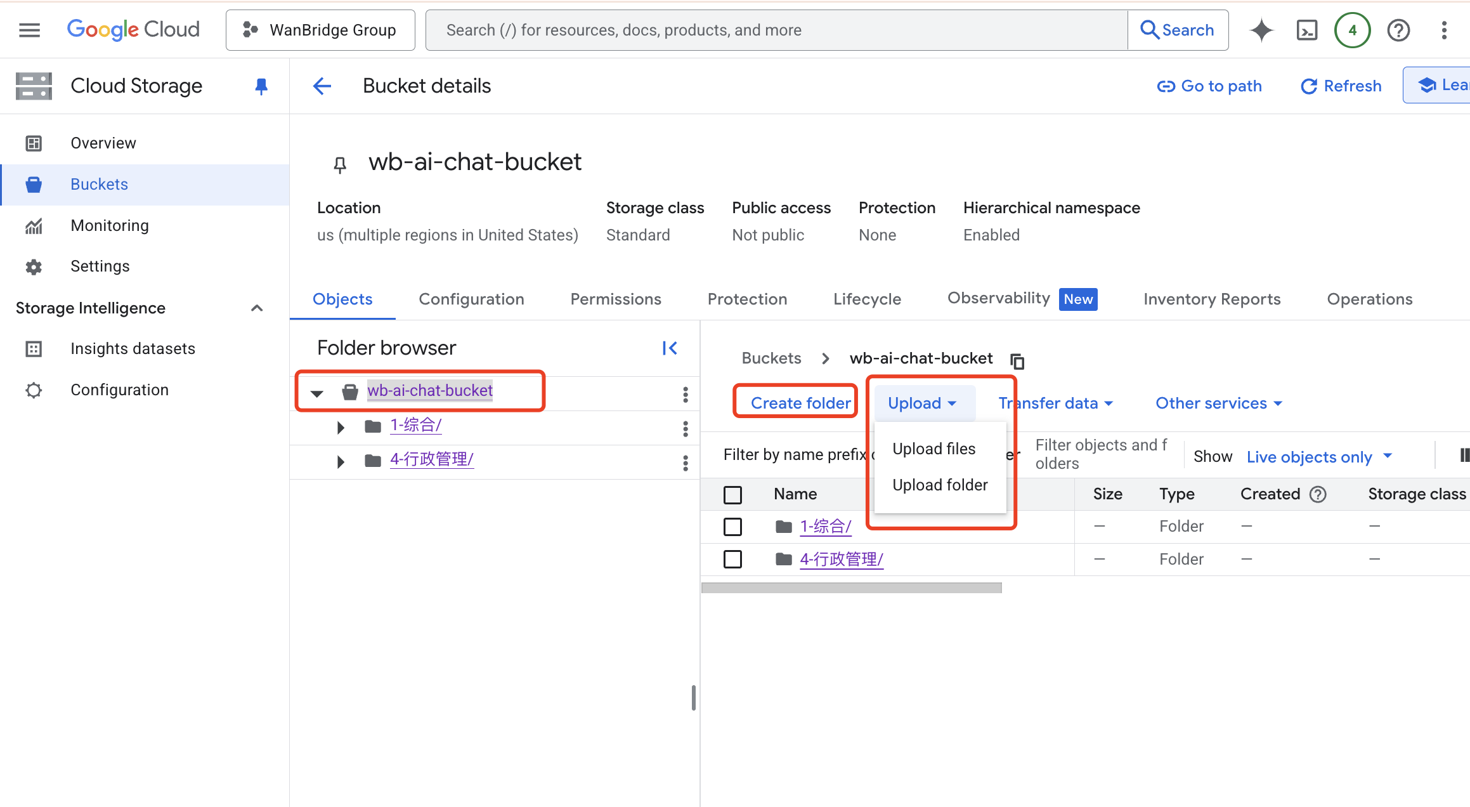This screenshot has width=1470, height=807.
Task: Check the select-all Name header checkbox
Action: tap(732, 495)
